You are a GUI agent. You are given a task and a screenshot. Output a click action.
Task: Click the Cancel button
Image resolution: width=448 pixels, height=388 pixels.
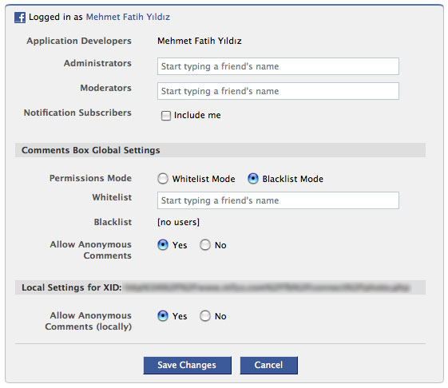tap(269, 365)
